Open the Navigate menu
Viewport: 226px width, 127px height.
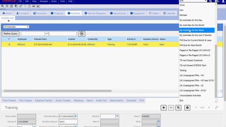click(44, 1)
